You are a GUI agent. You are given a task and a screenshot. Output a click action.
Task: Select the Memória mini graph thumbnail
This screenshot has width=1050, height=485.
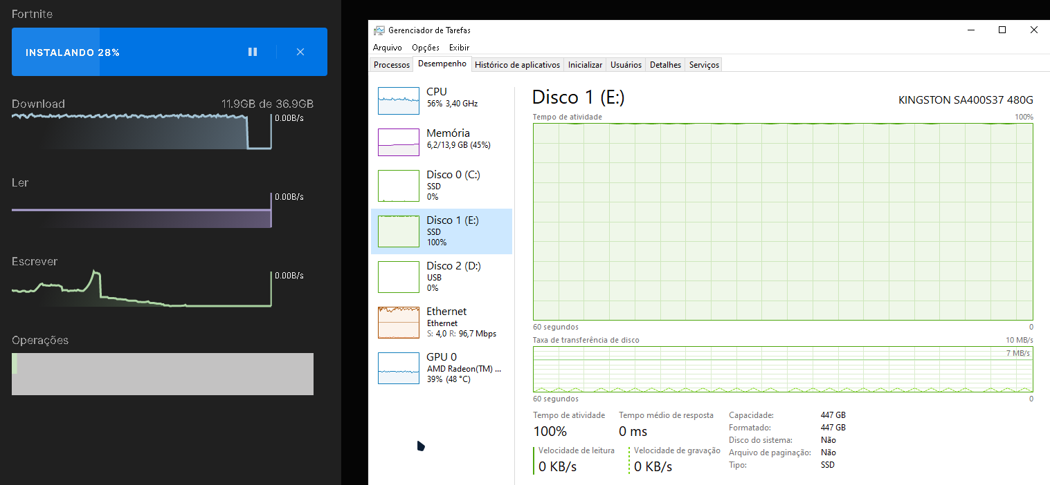399,142
